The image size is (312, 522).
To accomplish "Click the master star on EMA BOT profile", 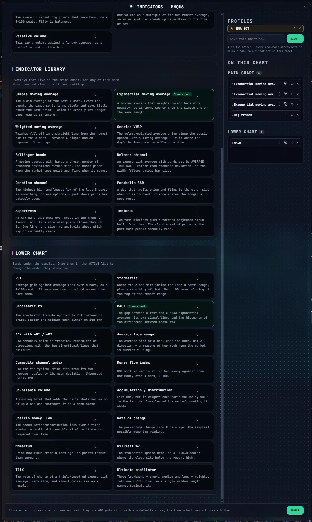I will (x=232, y=28).
